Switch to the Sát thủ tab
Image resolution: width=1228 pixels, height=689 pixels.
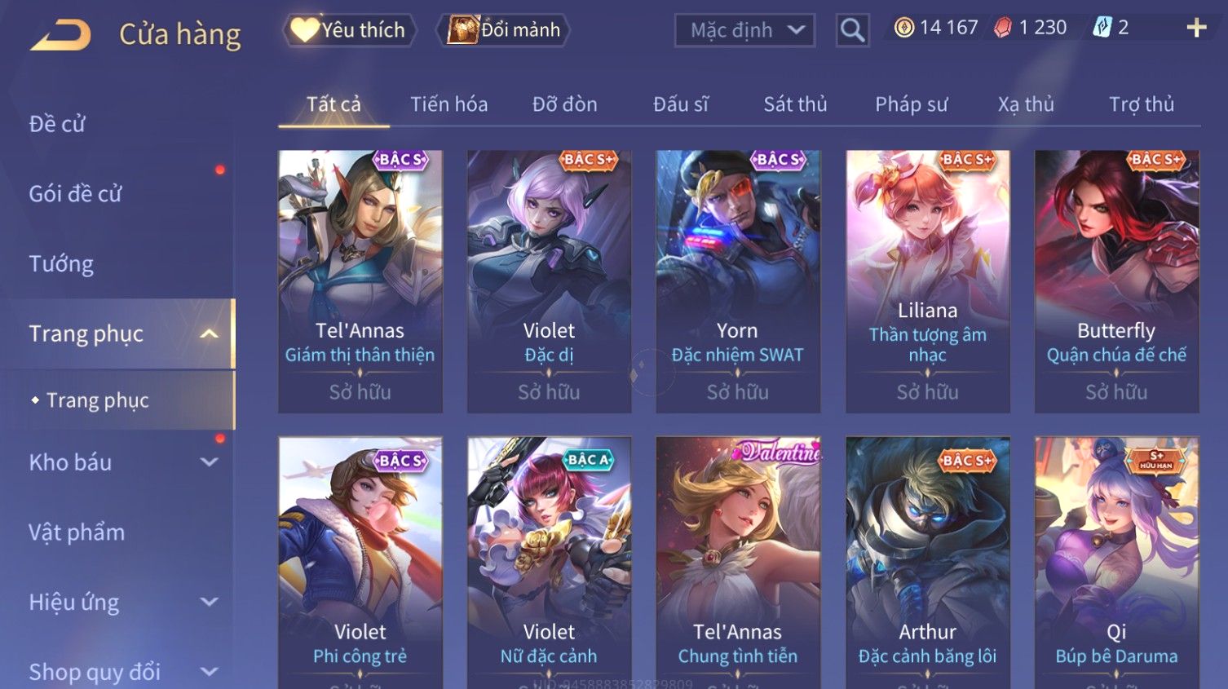pyautogui.click(x=795, y=104)
